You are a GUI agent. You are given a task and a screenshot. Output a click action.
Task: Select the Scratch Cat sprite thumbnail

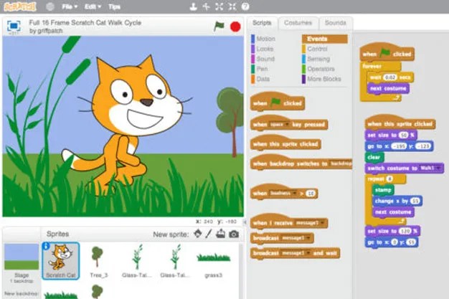[x=61, y=260]
